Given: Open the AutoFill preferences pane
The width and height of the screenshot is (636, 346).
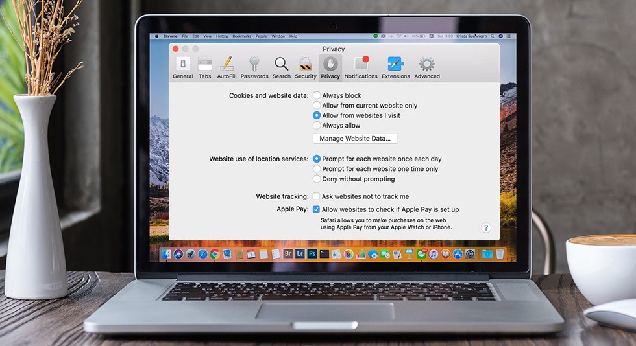Looking at the screenshot, I should 226,67.
